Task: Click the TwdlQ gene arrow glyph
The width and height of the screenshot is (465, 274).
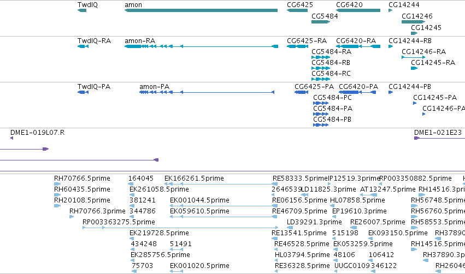Action: click(82, 10)
